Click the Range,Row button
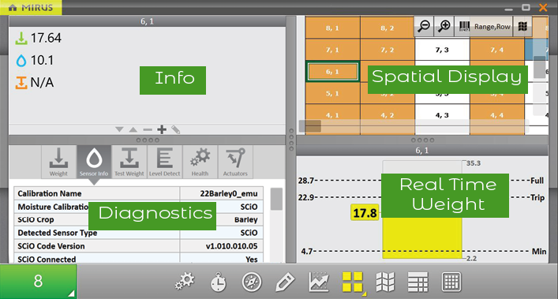 pos(492,27)
